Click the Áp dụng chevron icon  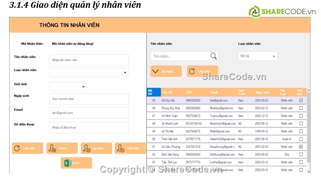(x=155, y=71)
